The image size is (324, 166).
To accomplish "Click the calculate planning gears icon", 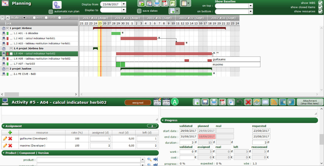I will [x=57, y=5].
